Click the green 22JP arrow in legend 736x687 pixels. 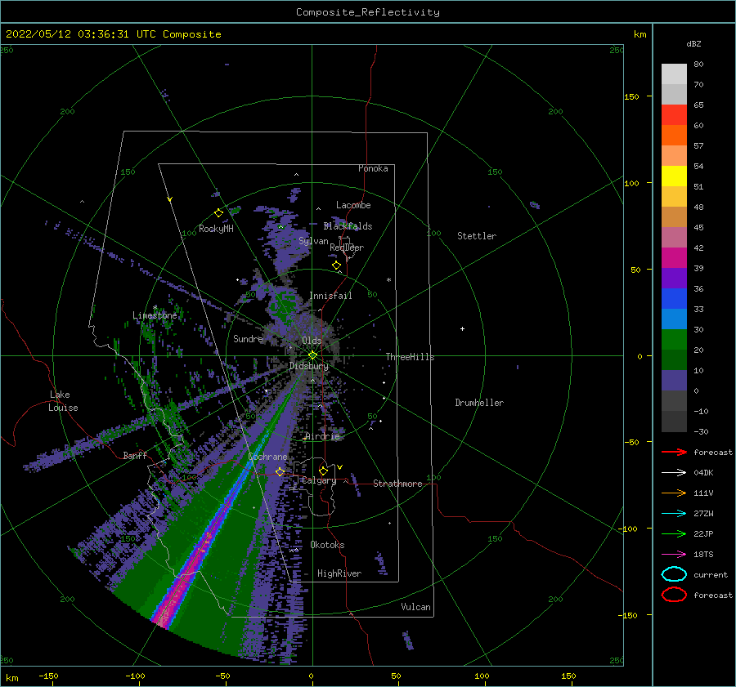[674, 533]
